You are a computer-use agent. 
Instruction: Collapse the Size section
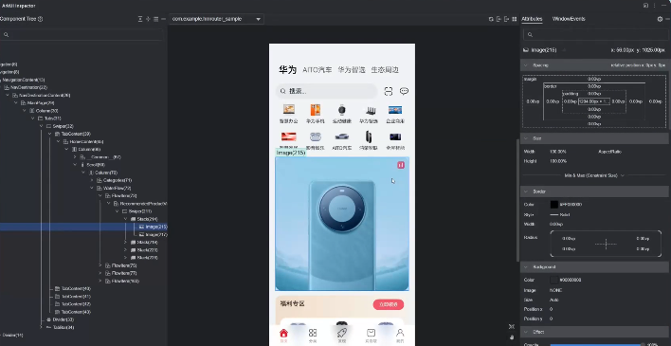526,138
